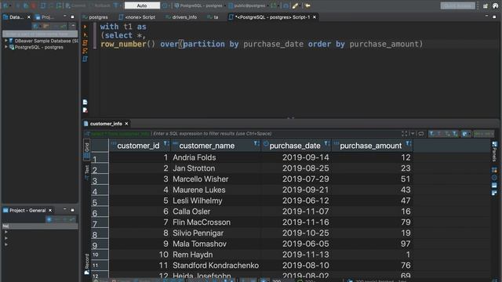Screen dimensions: 502x282
Task: Expand the DBeaver Sample Database node
Action: pos(5,41)
